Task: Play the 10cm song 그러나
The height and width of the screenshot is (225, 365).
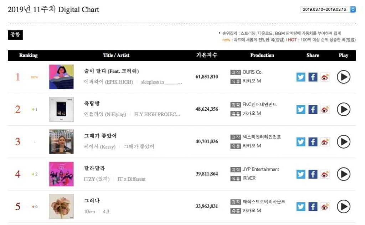Action: pyautogui.click(x=344, y=206)
